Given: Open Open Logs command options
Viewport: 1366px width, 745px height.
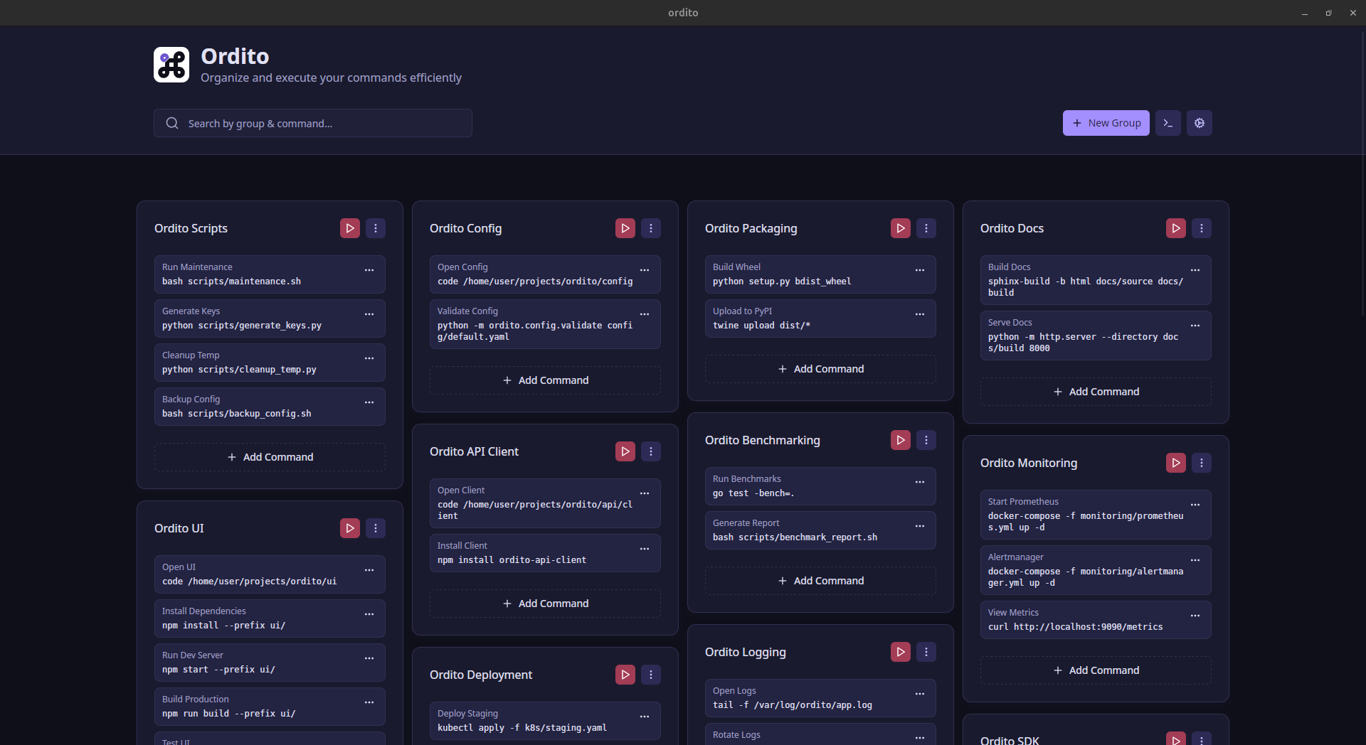Looking at the screenshot, I should coord(920,694).
